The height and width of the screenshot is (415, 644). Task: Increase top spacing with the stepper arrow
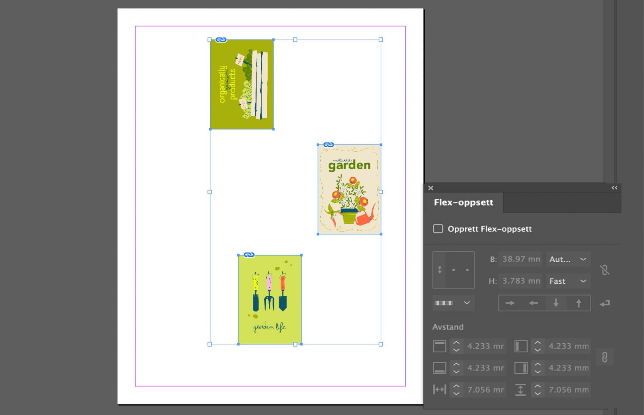(x=456, y=343)
